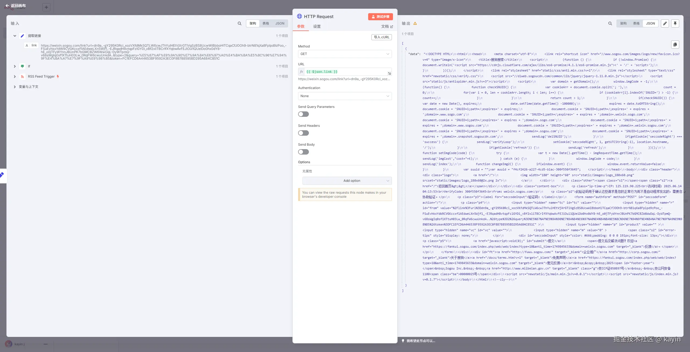The image size is (690, 352).
Task: Open the Add option selector
Action: click(x=347, y=181)
